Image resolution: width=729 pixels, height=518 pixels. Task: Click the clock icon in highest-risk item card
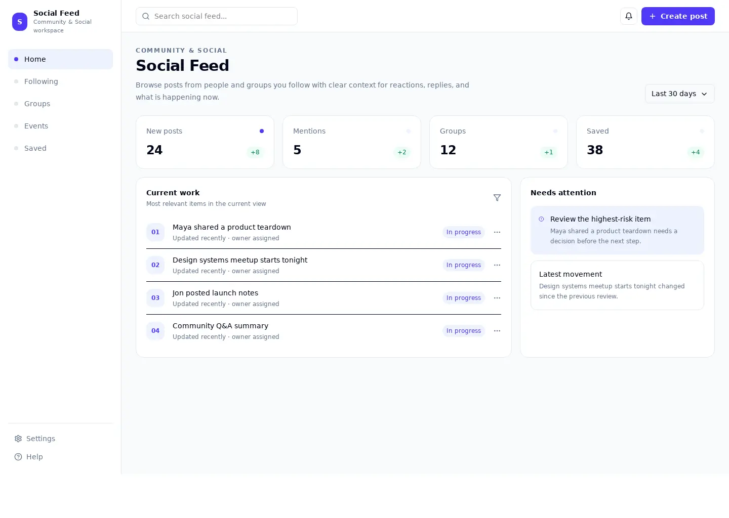(541, 219)
